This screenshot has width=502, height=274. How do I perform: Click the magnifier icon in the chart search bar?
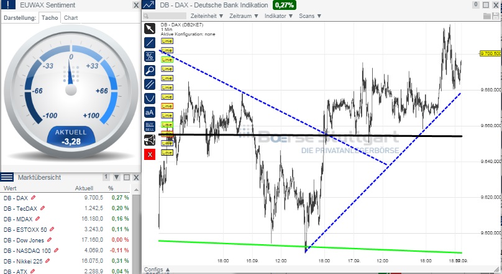click(146, 16)
